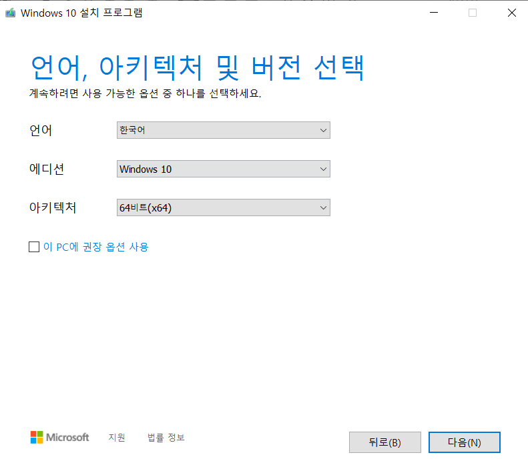Click the '에디션' field label
528x471 pixels.
(47, 169)
